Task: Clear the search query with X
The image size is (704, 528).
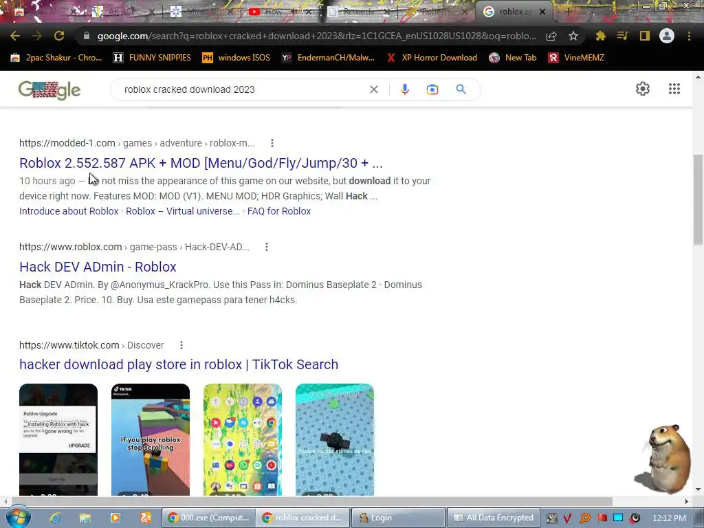Action: pyautogui.click(x=373, y=89)
